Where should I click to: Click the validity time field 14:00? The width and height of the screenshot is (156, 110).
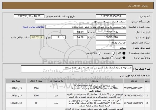(80, 37)
